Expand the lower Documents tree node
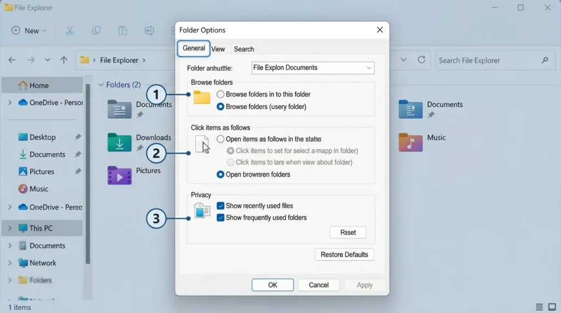Screen dimensions: 561x313 (10, 246)
